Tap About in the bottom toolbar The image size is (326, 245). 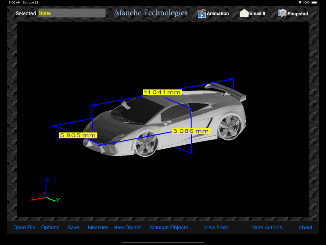305,227
